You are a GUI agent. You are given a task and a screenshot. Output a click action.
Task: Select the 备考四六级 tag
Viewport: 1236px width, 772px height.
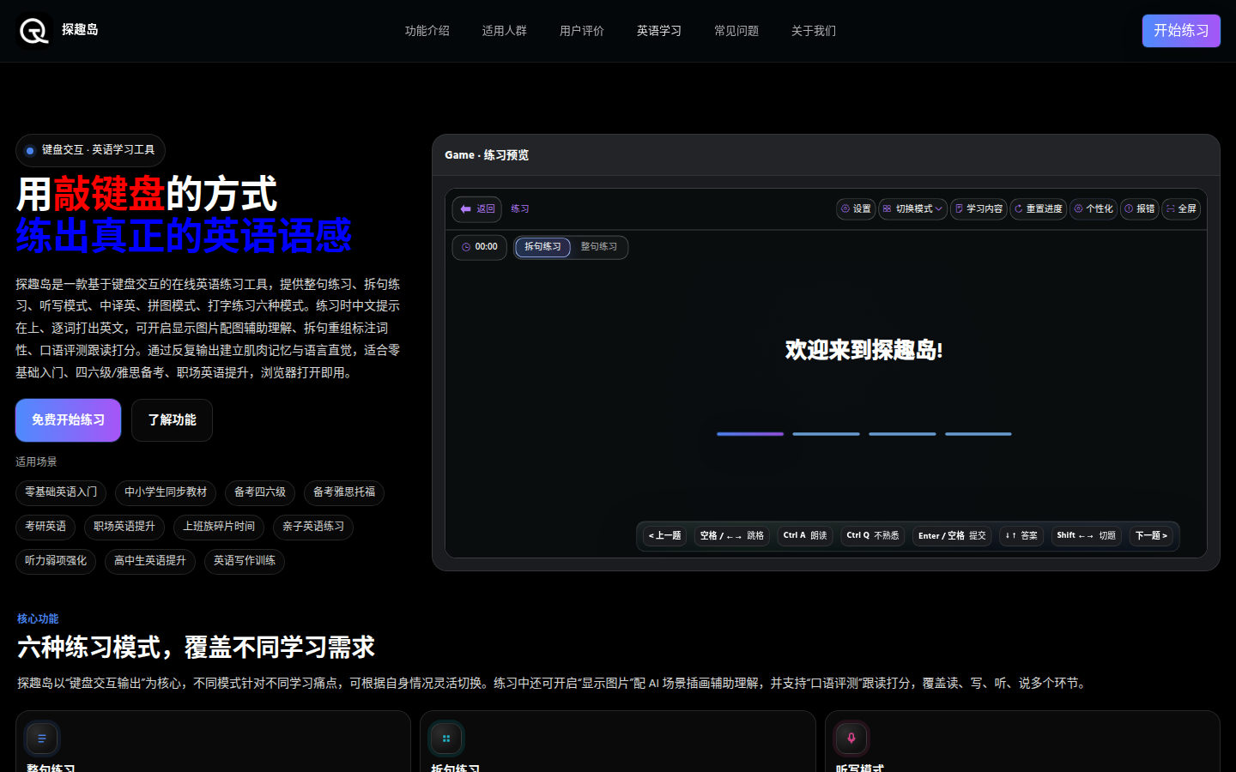coord(260,492)
